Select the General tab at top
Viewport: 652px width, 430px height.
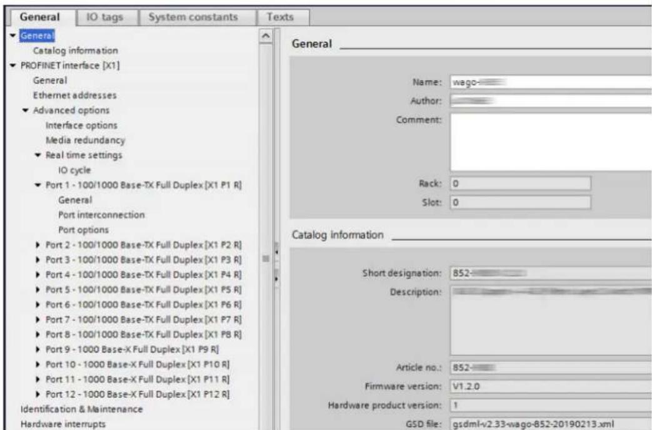(x=40, y=17)
